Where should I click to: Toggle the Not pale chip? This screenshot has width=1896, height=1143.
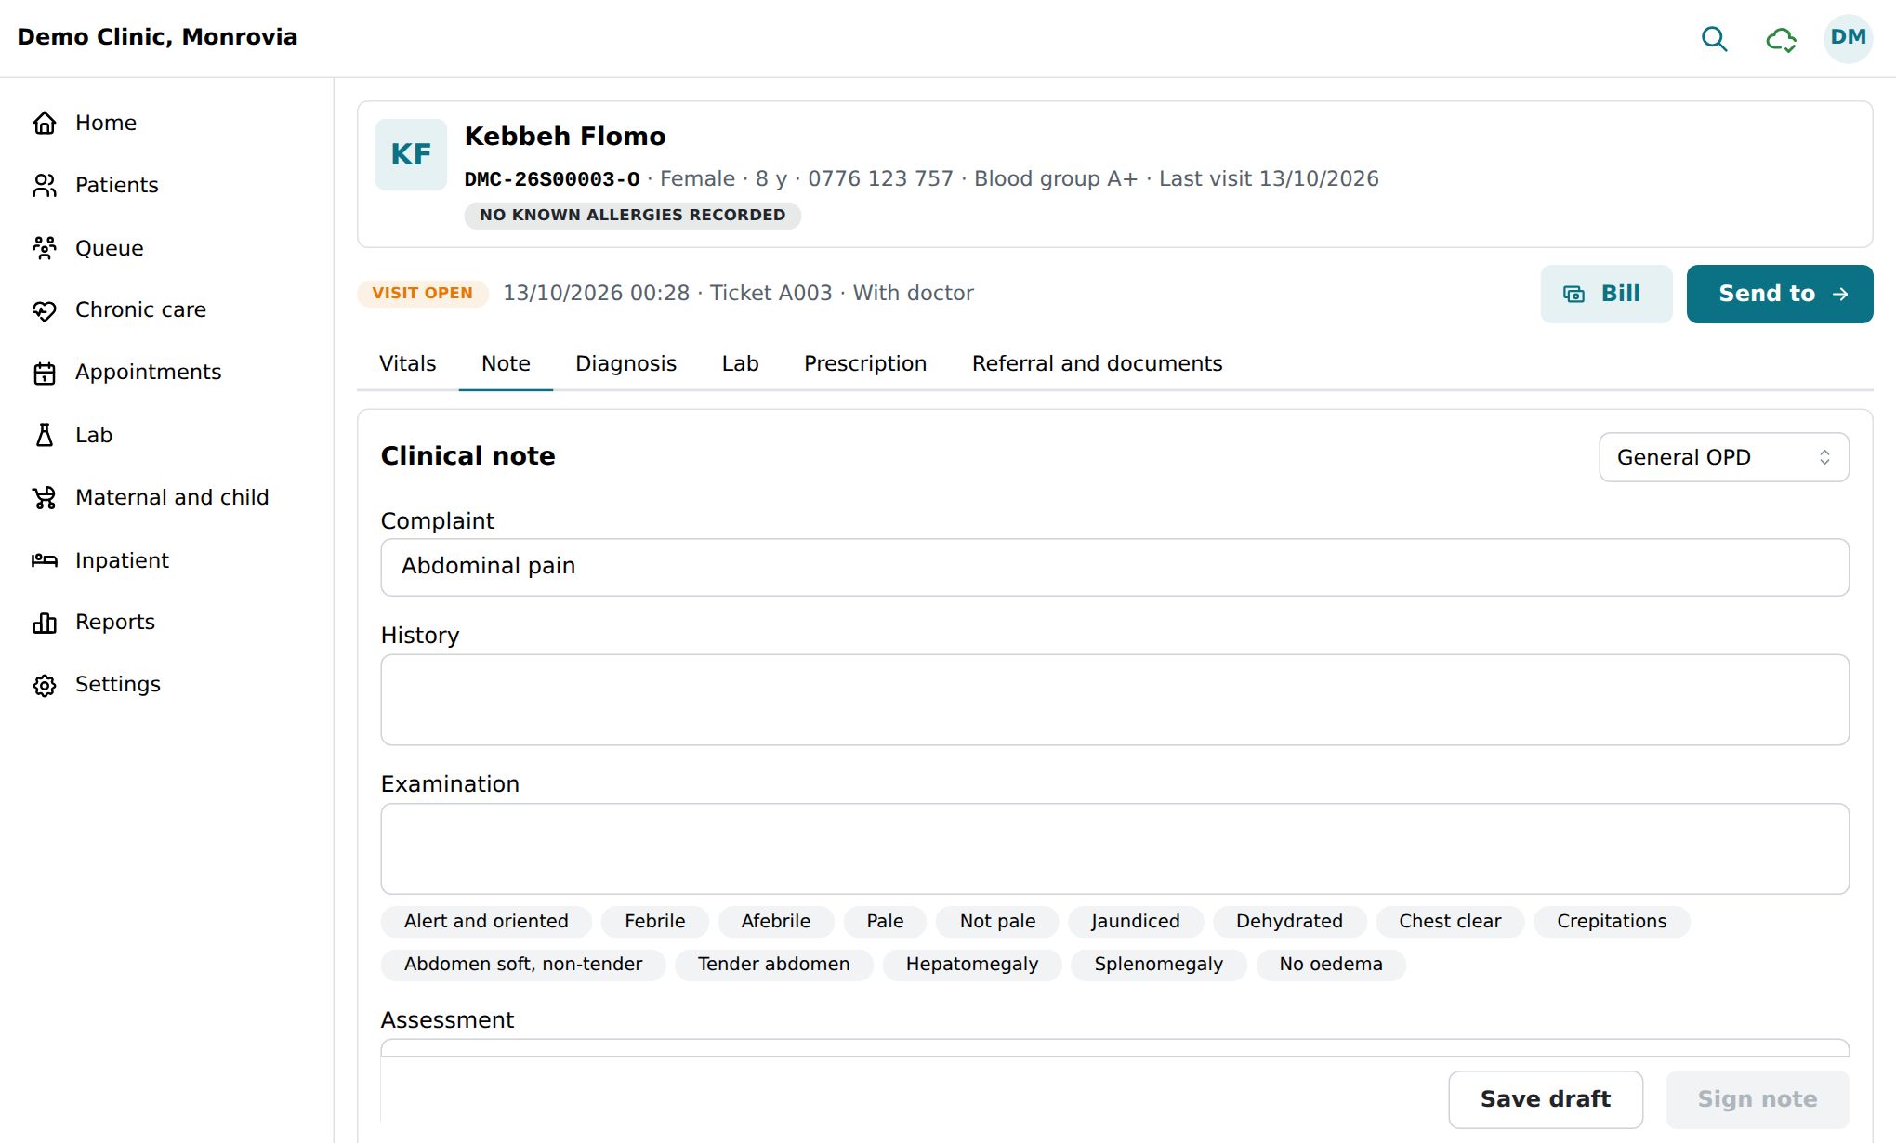pyautogui.click(x=997, y=921)
